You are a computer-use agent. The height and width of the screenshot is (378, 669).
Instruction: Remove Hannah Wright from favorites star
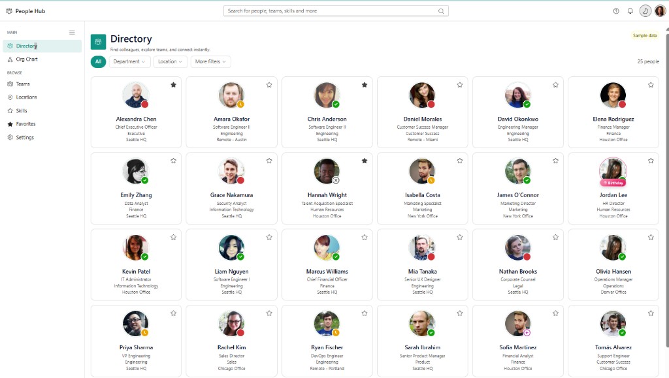click(365, 161)
